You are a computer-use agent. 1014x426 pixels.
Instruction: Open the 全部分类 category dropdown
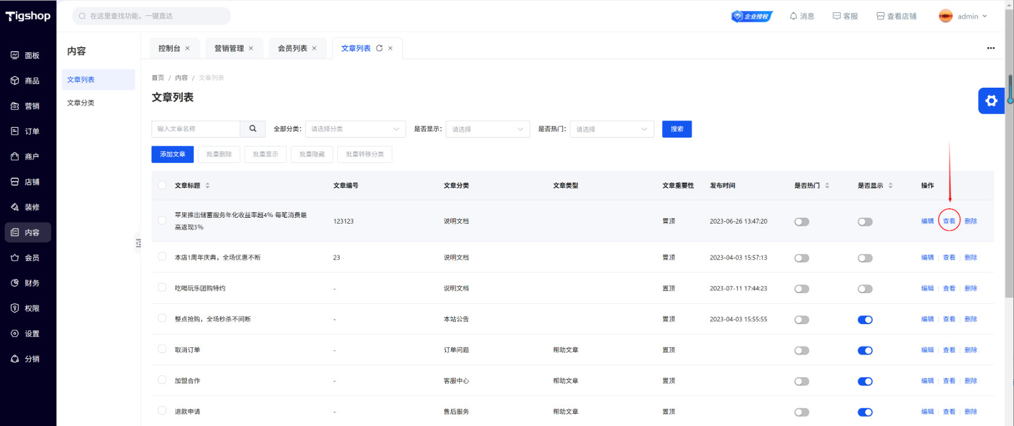click(355, 129)
